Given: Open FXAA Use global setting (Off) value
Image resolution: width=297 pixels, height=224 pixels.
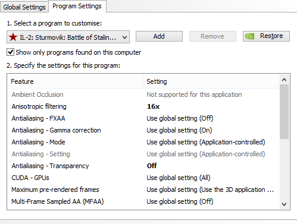Looking at the screenshot, I should 180,118.
